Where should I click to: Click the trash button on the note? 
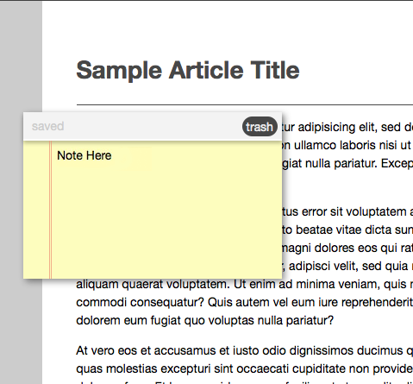[x=260, y=127]
